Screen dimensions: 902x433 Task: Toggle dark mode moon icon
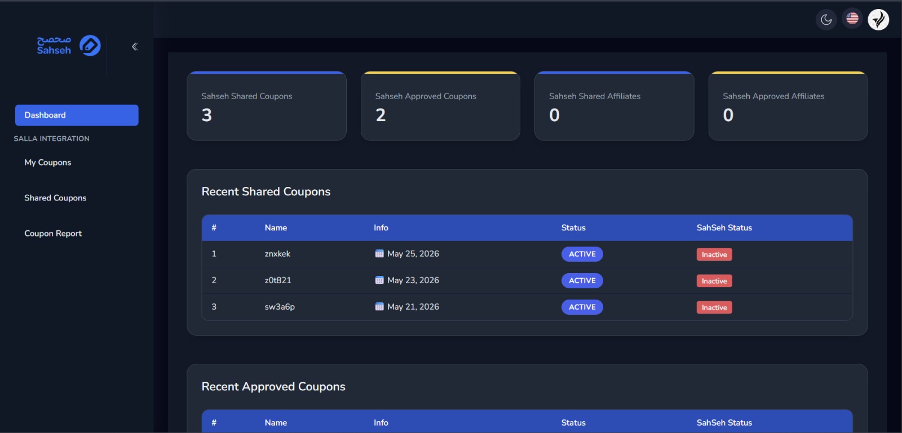[x=826, y=20]
